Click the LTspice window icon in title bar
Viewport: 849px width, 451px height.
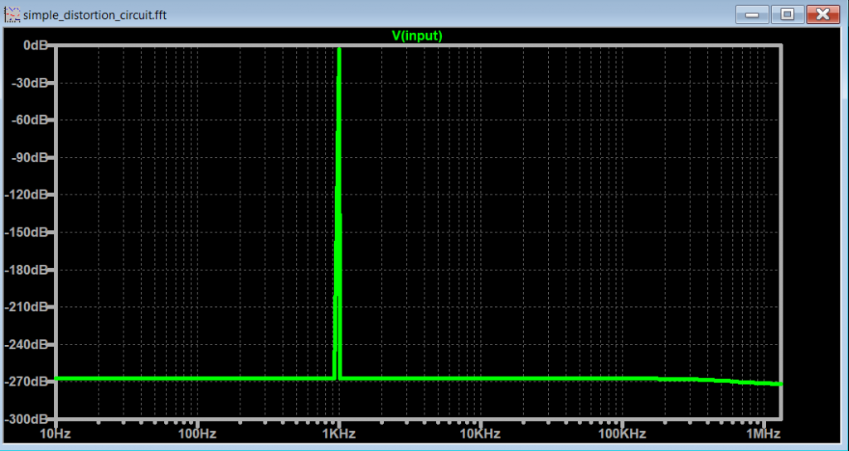[12, 15]
